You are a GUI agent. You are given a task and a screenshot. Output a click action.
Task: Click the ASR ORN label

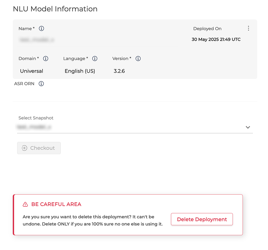[24, 84]
